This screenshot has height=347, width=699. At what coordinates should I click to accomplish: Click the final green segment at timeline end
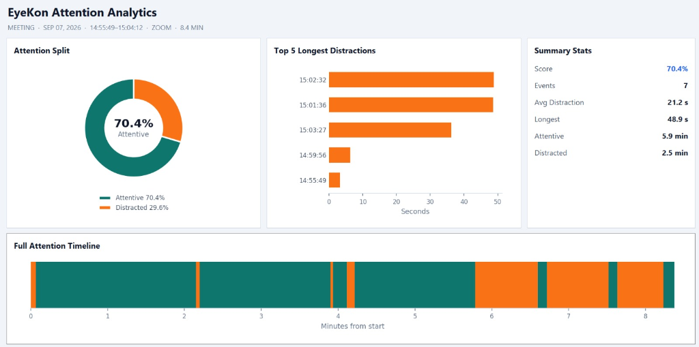tap(669, 285)
